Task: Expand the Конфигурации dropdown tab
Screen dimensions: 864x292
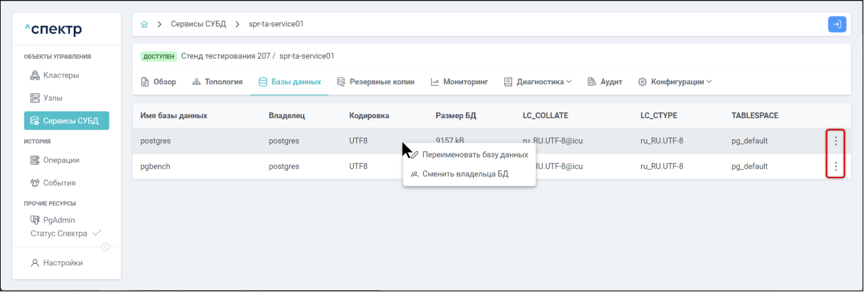Action: (x=675, y=82)
